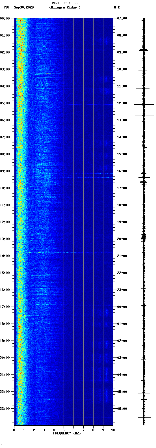Image resolution: width=156 pixels, height=448 pixels.
Task: Click the PDT '14:00' time label
Action: click(x=5, y=256)
